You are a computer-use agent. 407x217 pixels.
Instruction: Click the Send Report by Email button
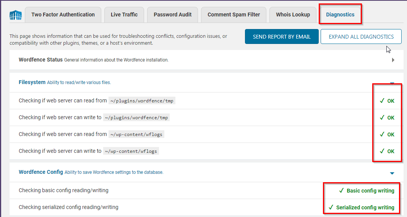(x=282, y=37)
